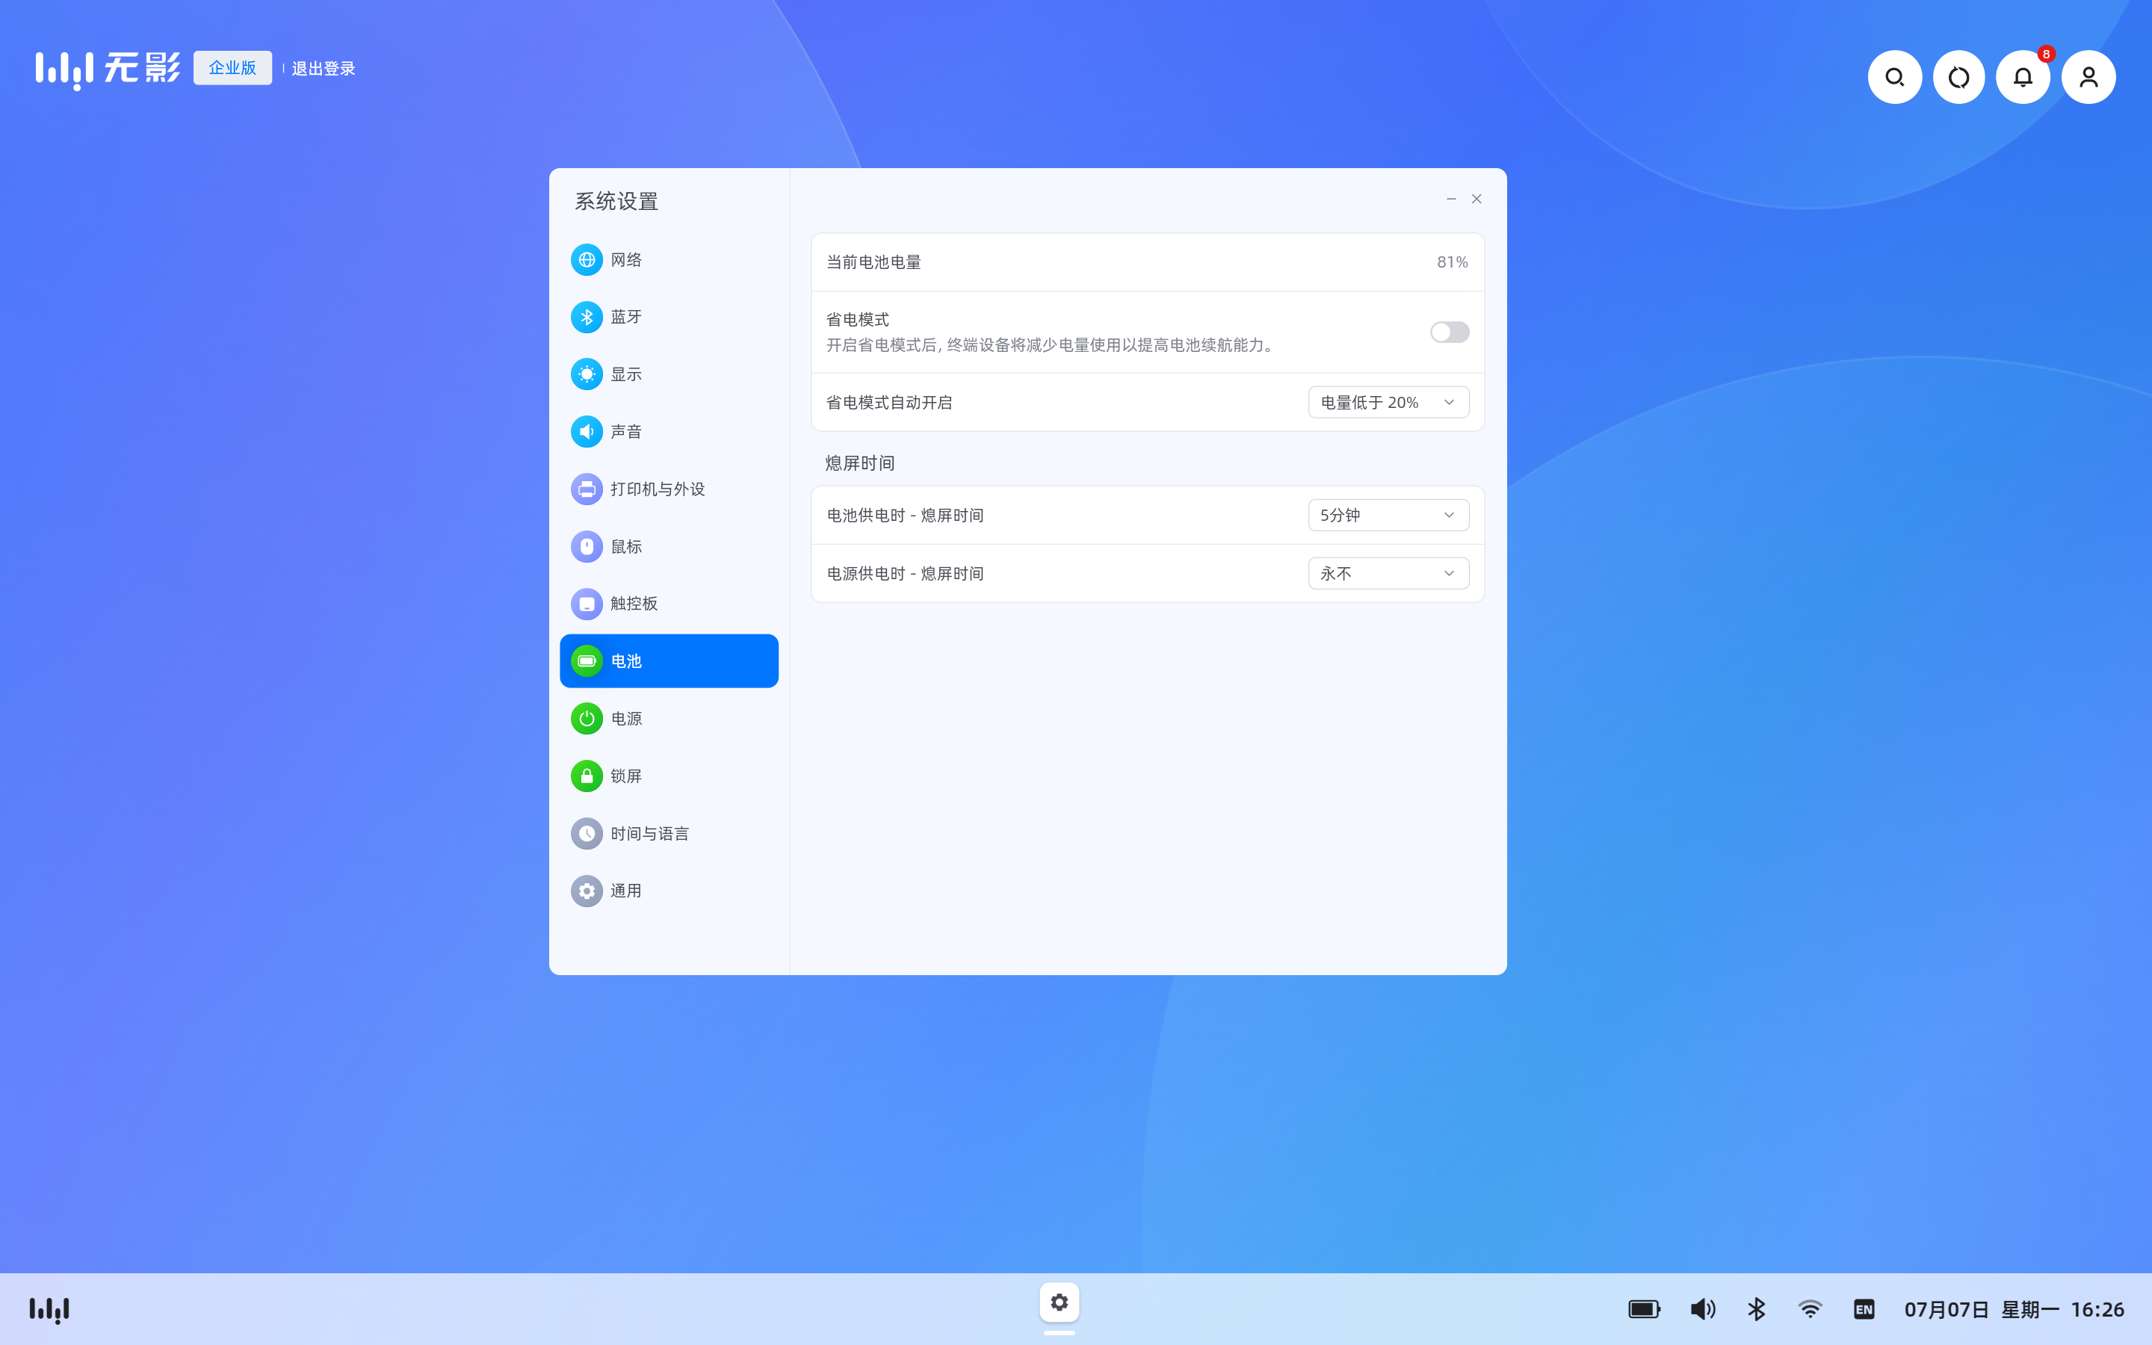Click the 81% battery level value
Image resolution: width=2152 pixels, height=1345 pixels.
pyautogui.click(x=1452, y=262)
